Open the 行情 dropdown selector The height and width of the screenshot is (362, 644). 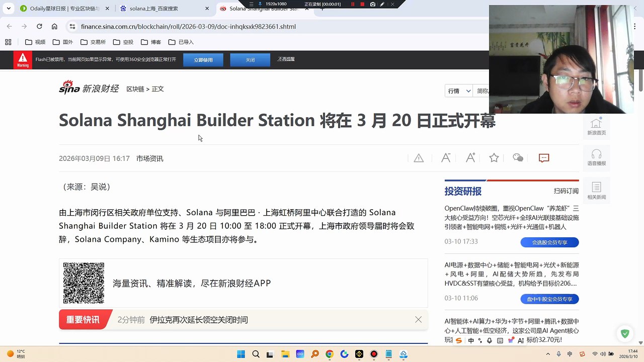(x=459, y=91)
